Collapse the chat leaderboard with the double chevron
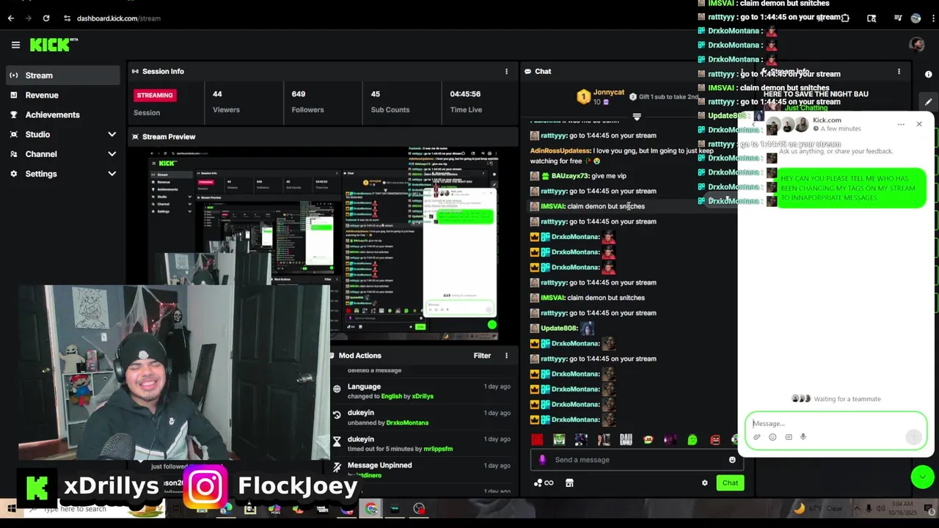 (637, 117)
